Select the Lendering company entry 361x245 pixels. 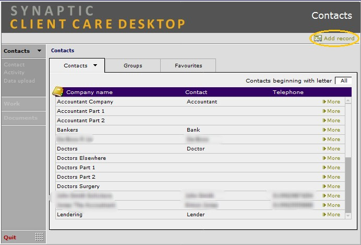point(69,215)
